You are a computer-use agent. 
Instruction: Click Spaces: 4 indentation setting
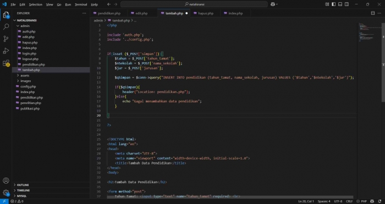(324, 201)
